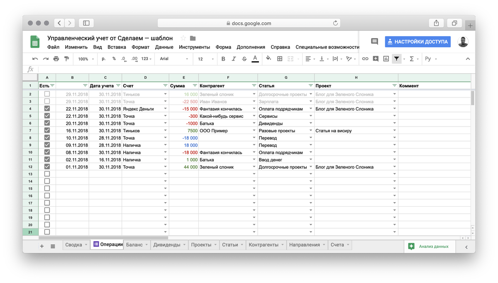
Task: Open Дивиденды cell dropdown arrow
Action: click(x=311, y=123)
